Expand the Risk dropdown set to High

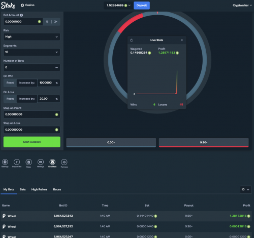pos(32,37)
